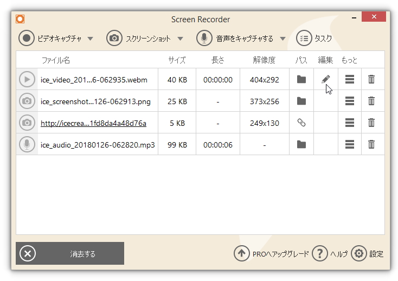Click microphone icon of ice_audio mp3 row
Screen dimensions: 398x281
tap(27, 145)
